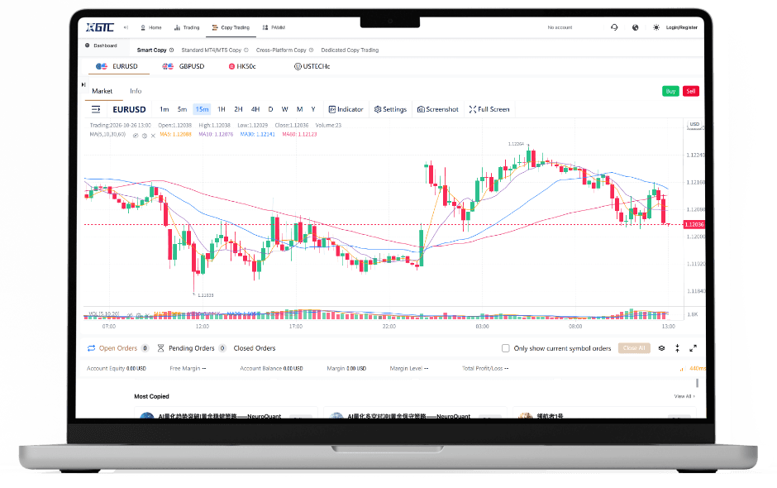Switch to the EURUSD symbol tab

pos(117,66)
